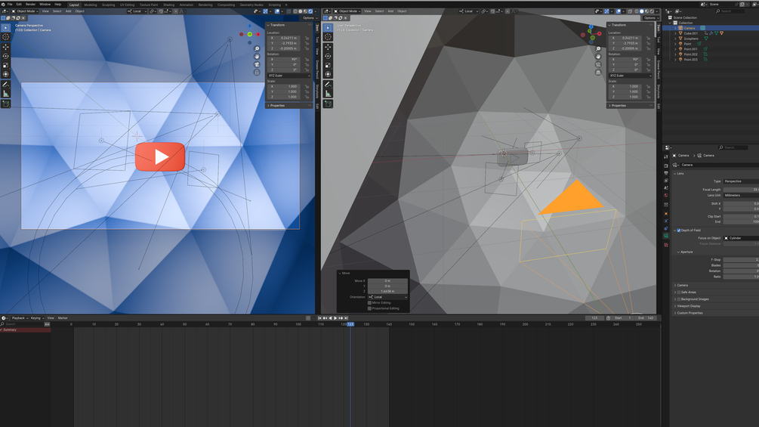Screen dimensions: 759x427
Task: Select the Scale tool in left viewport
Action: pos(6,65)
